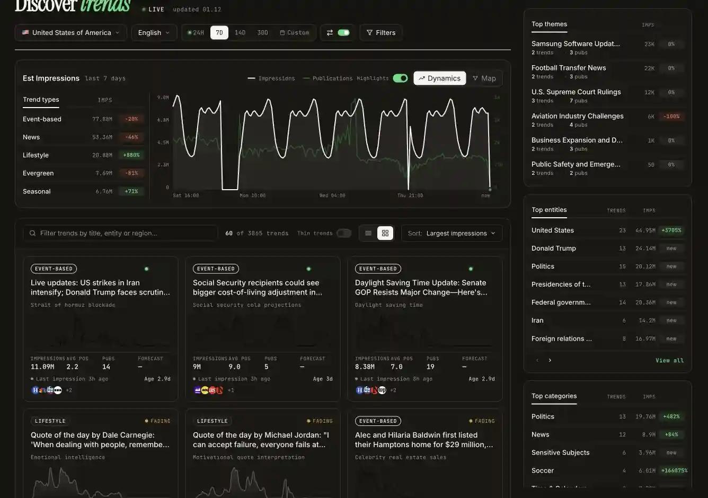
Task: Open the Custom date range picker
Action: (295, 33)
